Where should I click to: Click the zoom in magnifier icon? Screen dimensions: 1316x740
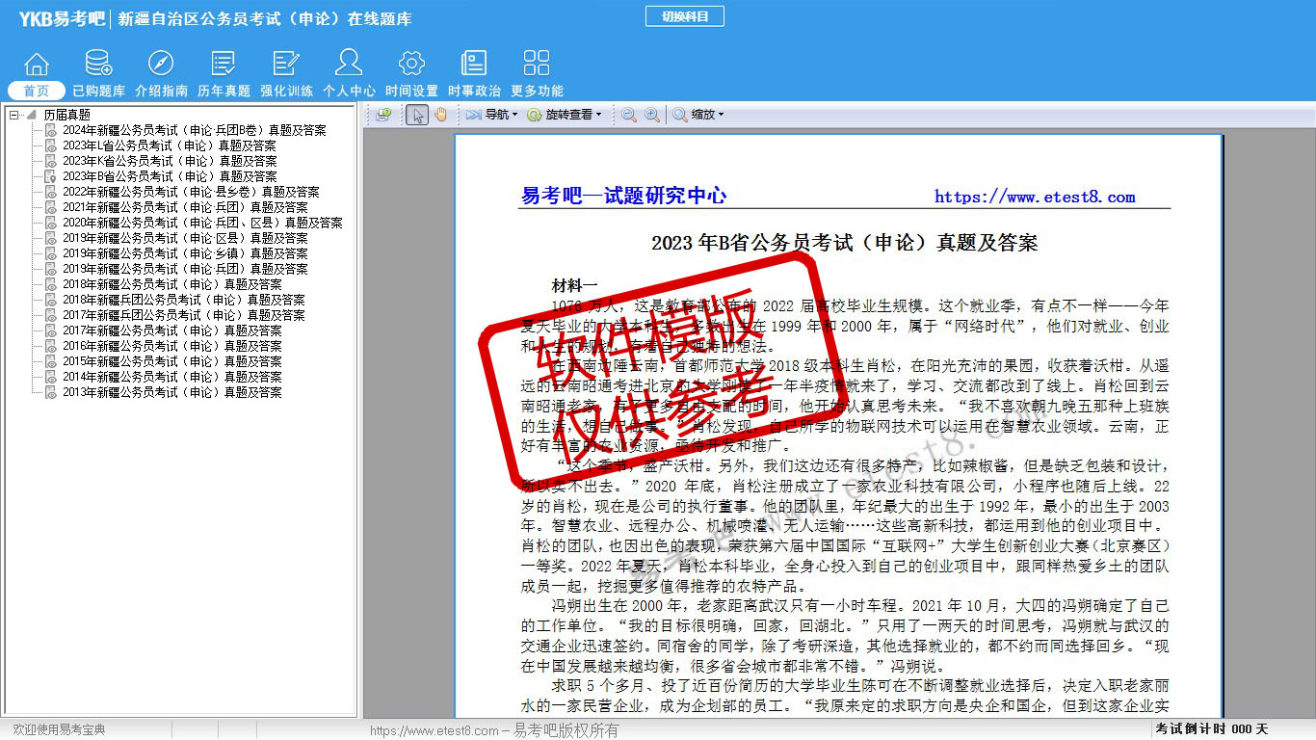652,115
